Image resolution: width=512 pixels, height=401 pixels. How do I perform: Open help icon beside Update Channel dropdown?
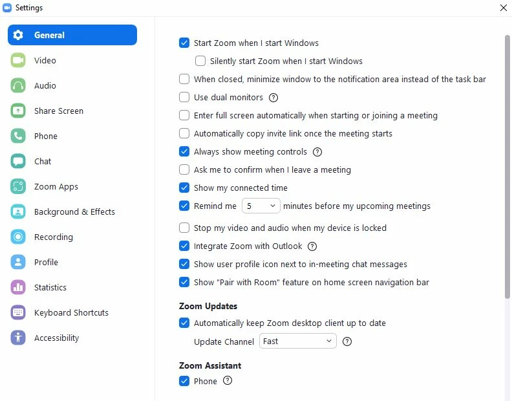[347, 341]
